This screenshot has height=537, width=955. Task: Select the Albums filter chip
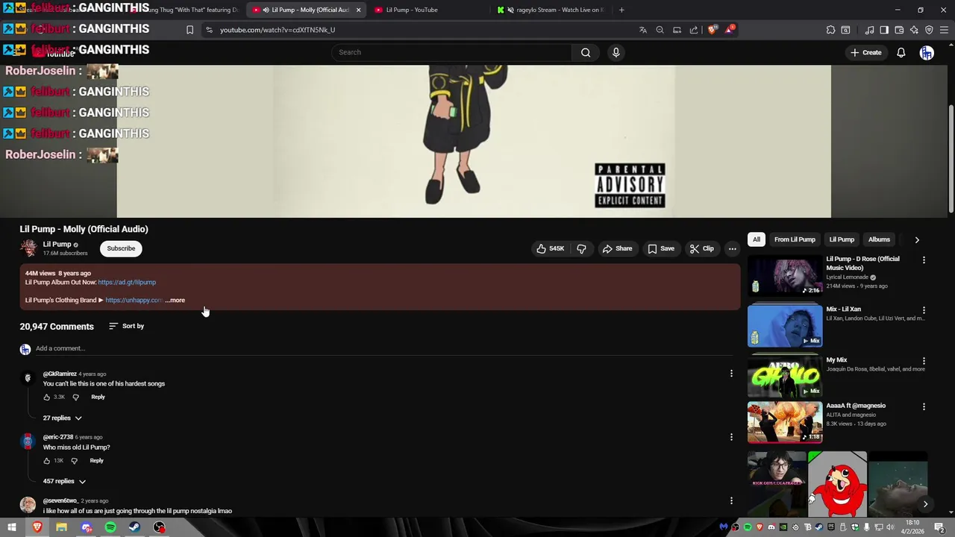[879, 239]
